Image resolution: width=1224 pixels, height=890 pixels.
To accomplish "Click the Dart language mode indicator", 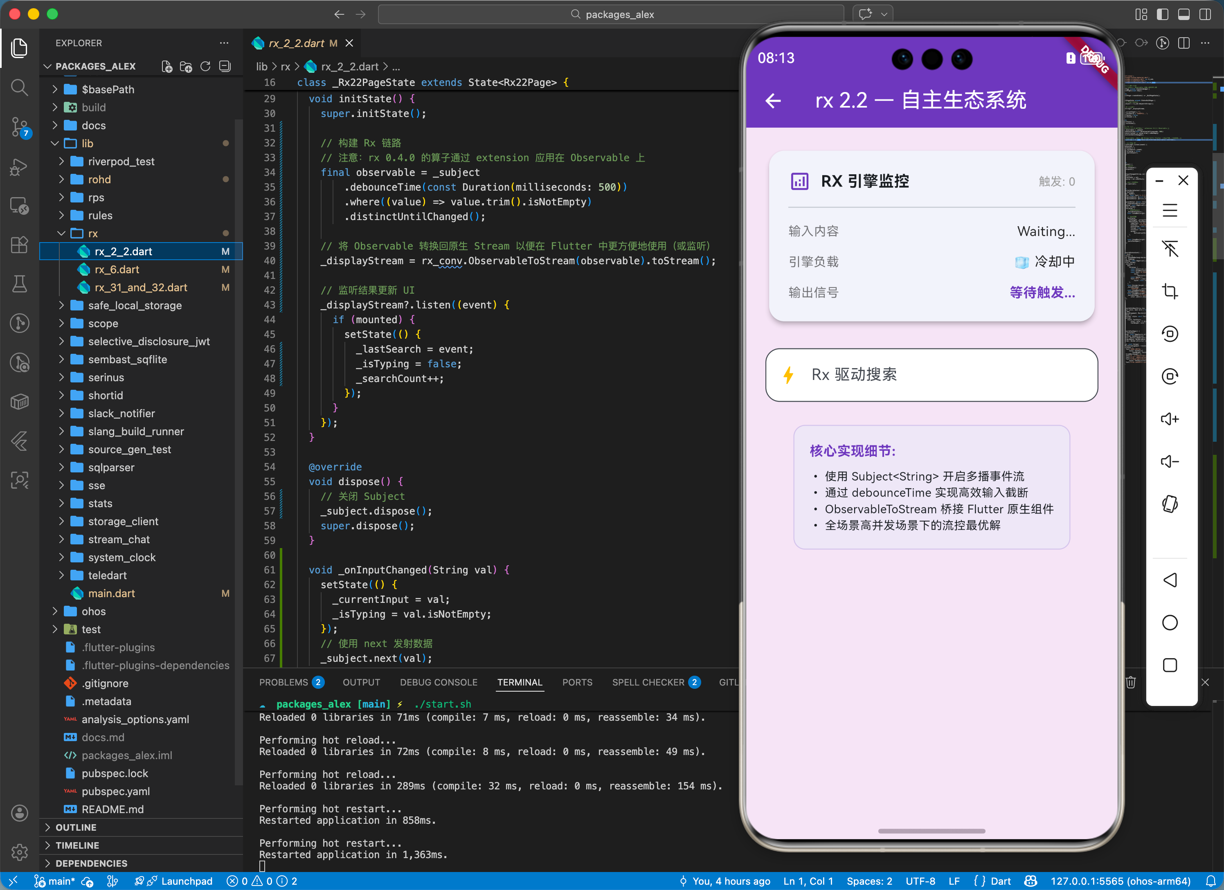I will coord(1000,881).
